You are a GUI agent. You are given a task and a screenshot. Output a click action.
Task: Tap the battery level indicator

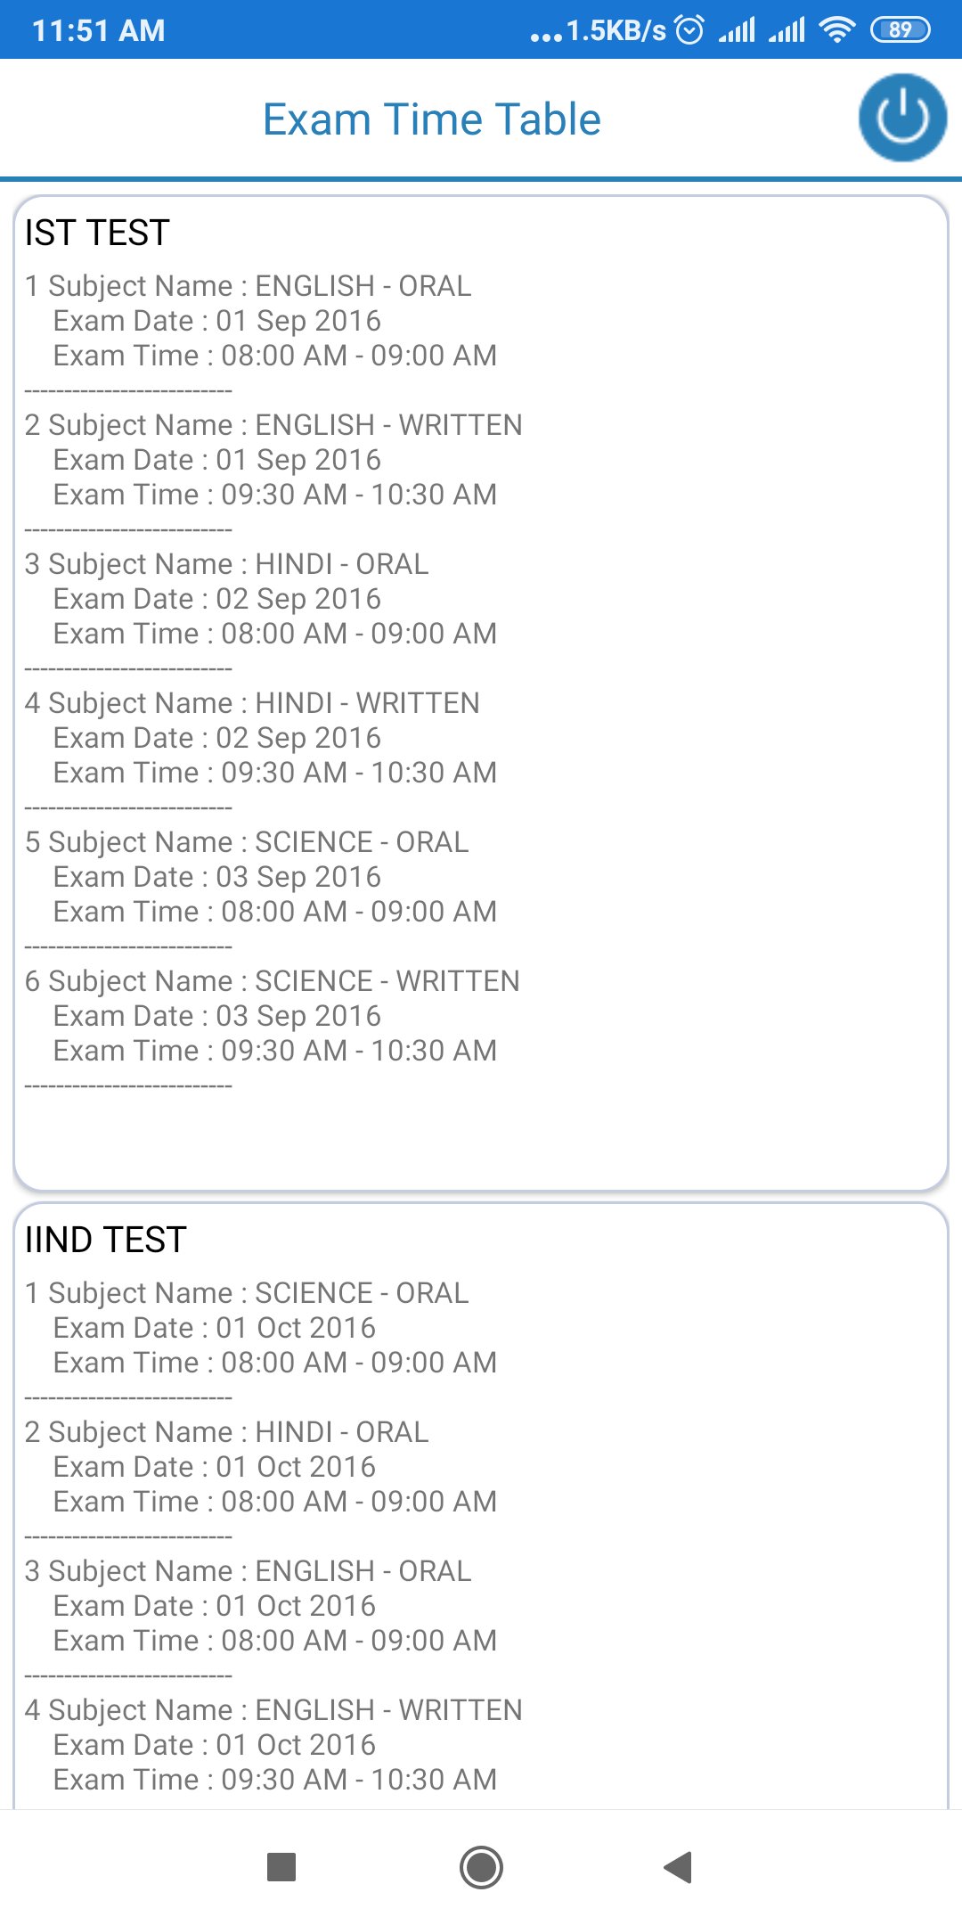click(900, 30)
